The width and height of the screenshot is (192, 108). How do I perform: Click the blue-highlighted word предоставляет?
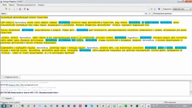click(151, 22)
